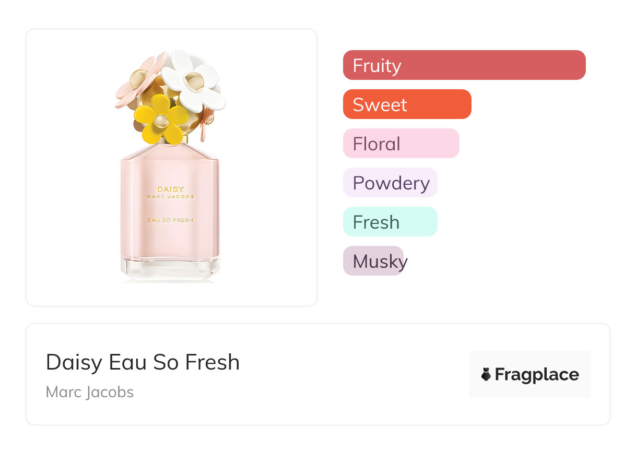The height and width of the screenshot is (451, 636).
Task: Pick the lavender Powdery accord bar
Action: point(390,183)
